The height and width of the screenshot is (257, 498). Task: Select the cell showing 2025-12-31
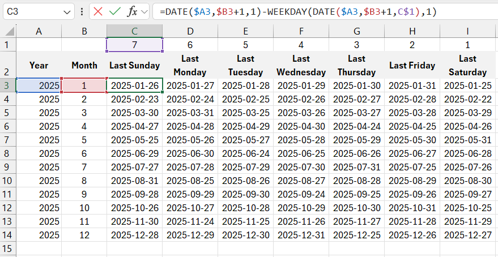(x=301, y=234)
